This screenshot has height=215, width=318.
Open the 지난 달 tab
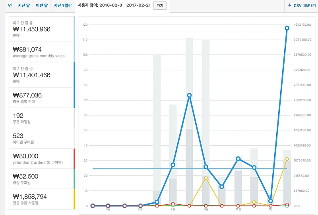tap(24, 6)
